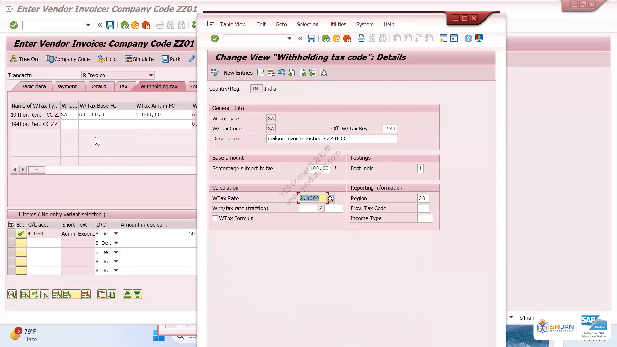617x347 pixels.
Task: Expand the command field dropdown in the popup
Action: tap(289, 39)
